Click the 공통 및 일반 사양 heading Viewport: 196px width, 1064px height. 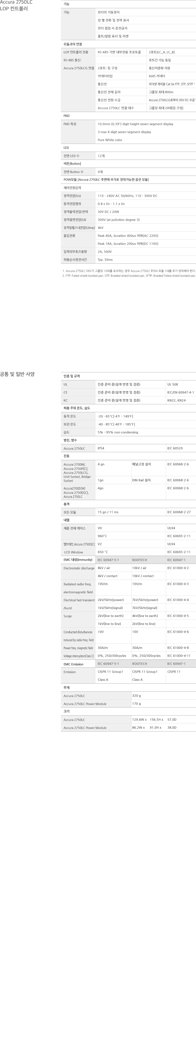(x=17, y=374)
